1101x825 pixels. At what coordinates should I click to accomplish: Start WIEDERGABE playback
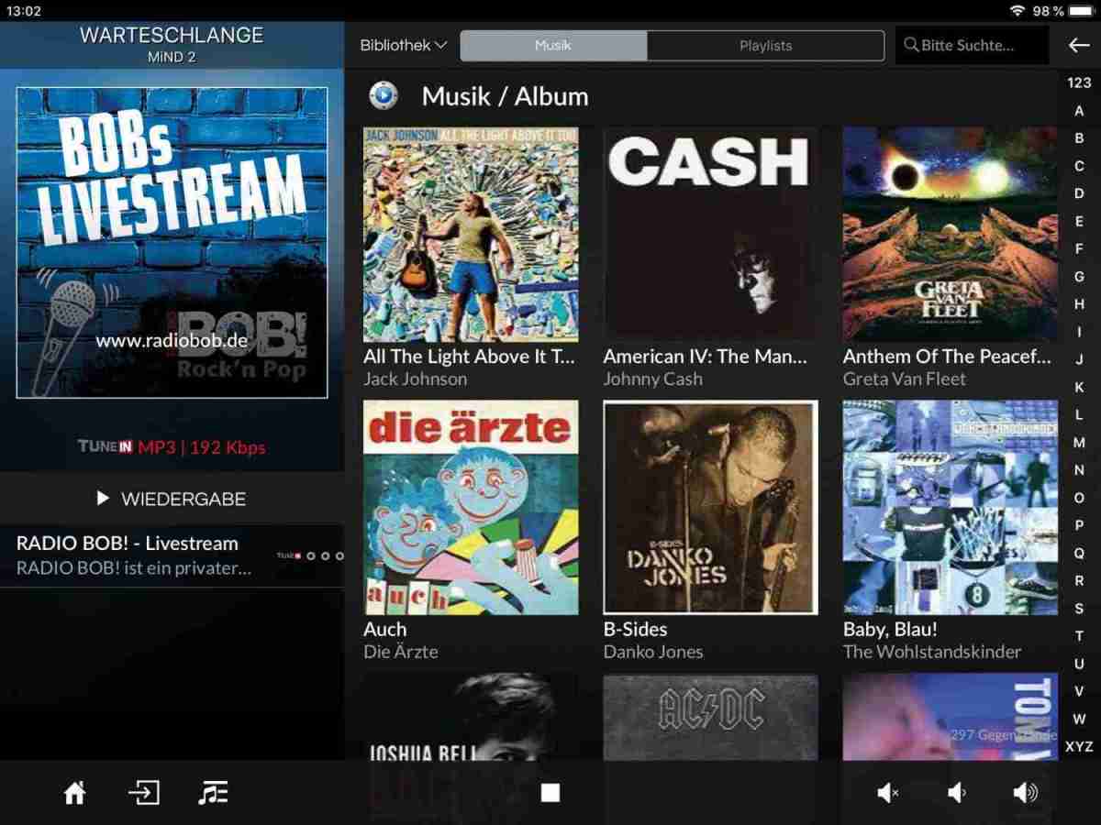pyautogui.click(x=172, y=499)
